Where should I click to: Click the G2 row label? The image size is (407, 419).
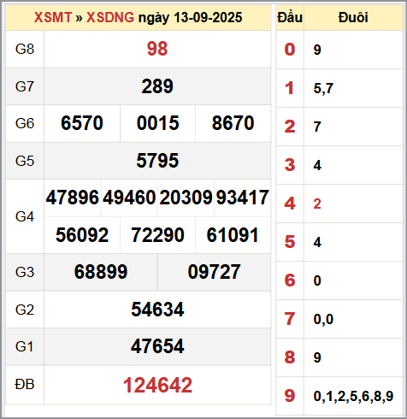[x=25, y=310]
